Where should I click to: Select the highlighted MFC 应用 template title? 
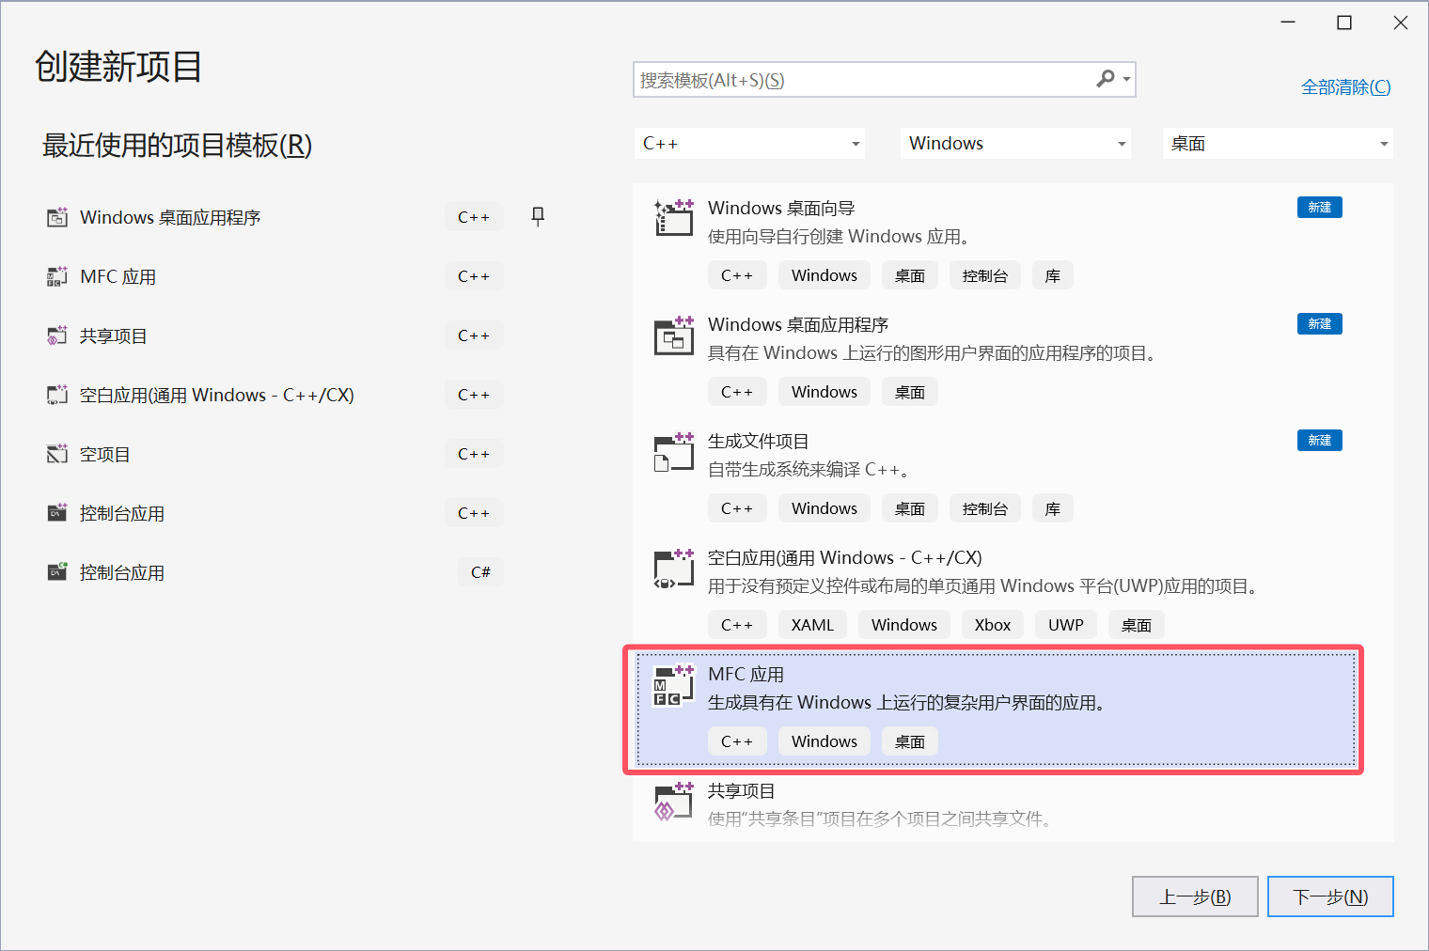746,674
